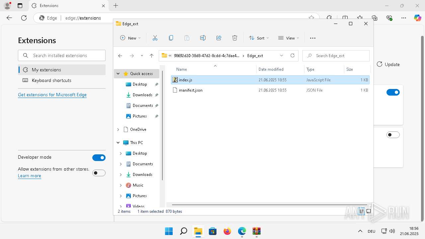425x239 pixels.
Task: Open Edge Collections icon
Action: (x=375, y=18)
